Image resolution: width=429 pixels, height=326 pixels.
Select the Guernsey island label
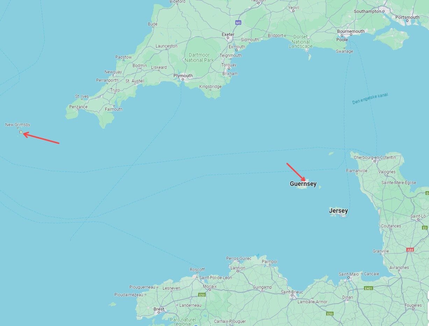(x=303, y=183)
